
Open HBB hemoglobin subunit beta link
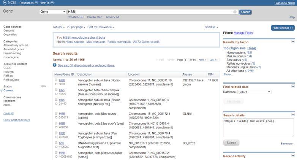(84, 38)
